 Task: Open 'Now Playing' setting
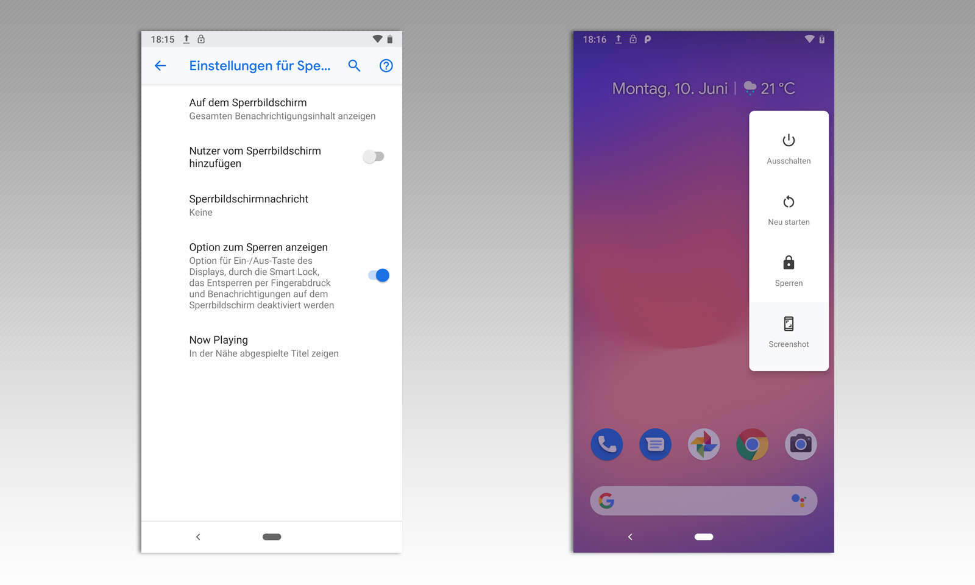tap(272, 346)
